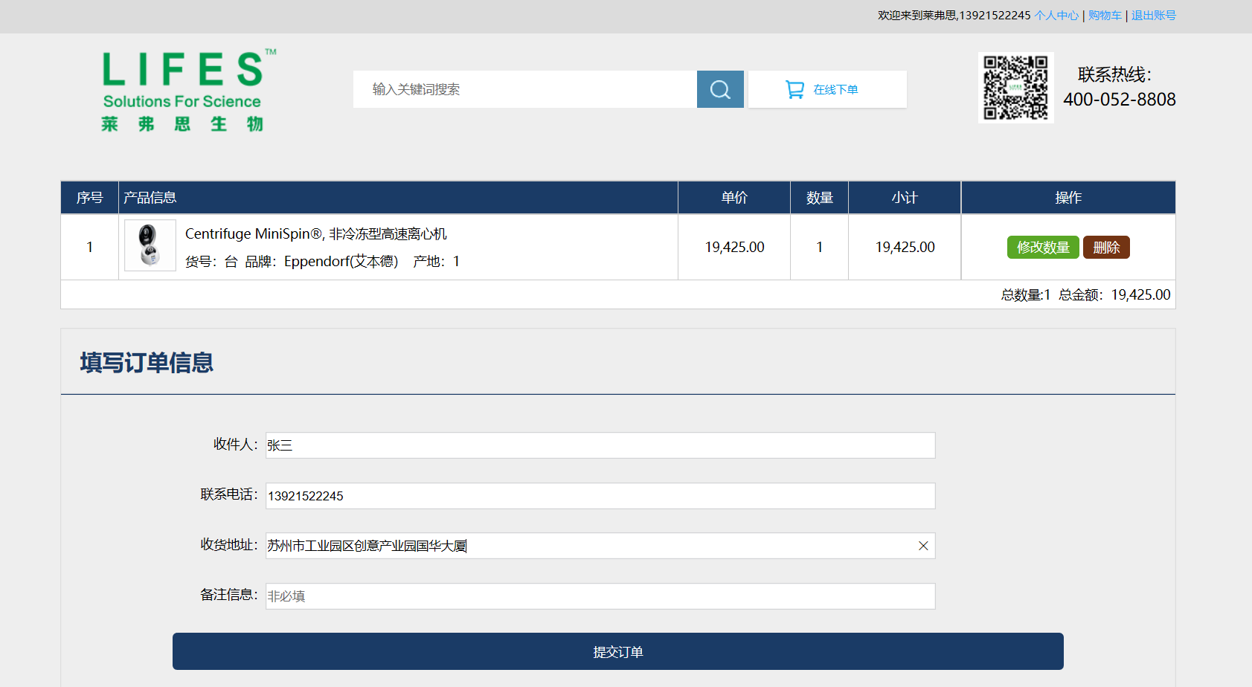This screenshot has height=687, width=1252.
Task: Click the product name Centrifuge MiniSpin text
Action: coord(316,233)
